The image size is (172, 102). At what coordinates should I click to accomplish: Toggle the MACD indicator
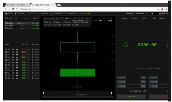pos(110,21)
